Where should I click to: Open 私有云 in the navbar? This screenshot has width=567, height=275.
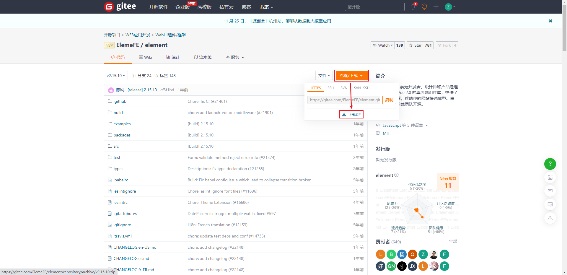click(226, 7)
